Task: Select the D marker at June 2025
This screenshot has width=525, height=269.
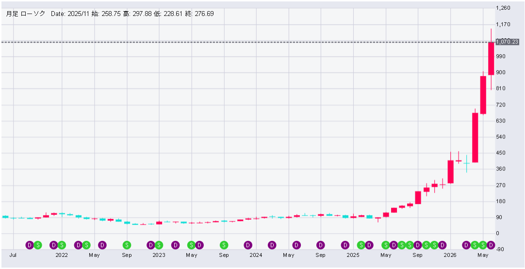Action: coord(394,245)
